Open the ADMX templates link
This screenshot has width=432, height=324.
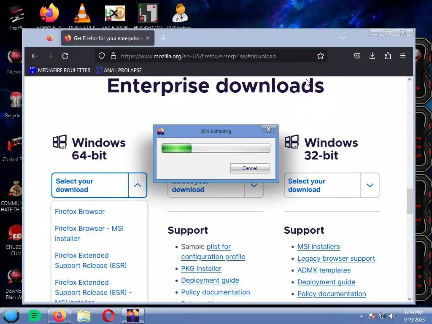(324, 270)
